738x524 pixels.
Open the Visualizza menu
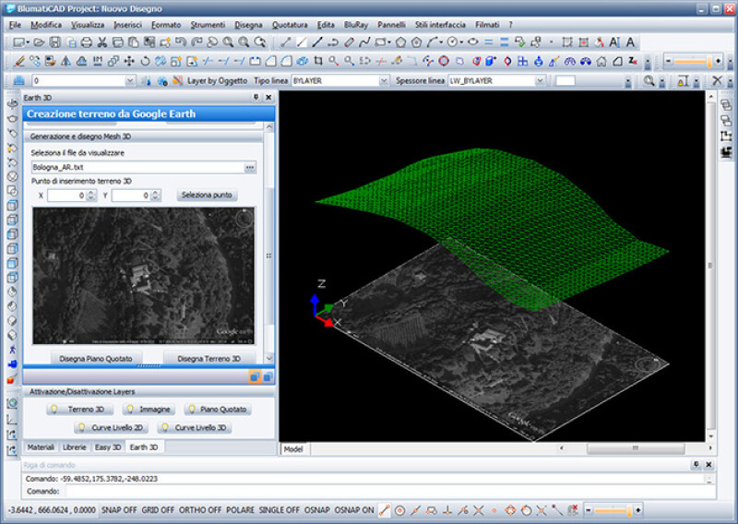click(x=88, y=25)
